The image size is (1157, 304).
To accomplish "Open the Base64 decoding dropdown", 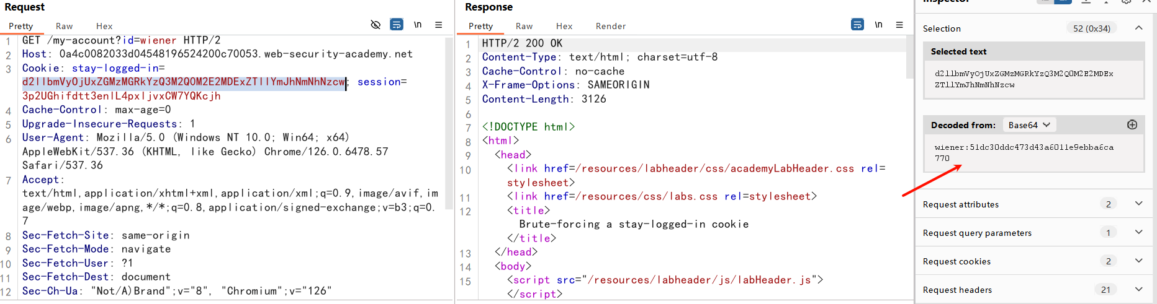I will click(1029, 125).
